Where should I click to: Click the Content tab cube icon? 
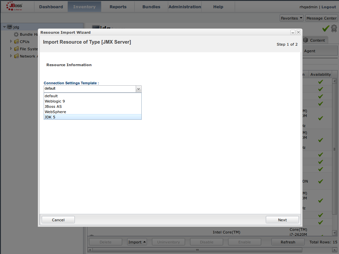click(x=306, y=40)
